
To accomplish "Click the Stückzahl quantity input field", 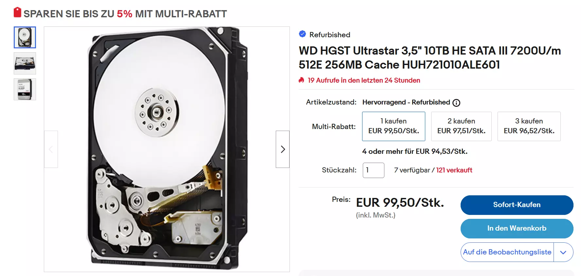I will click(373, 170).
